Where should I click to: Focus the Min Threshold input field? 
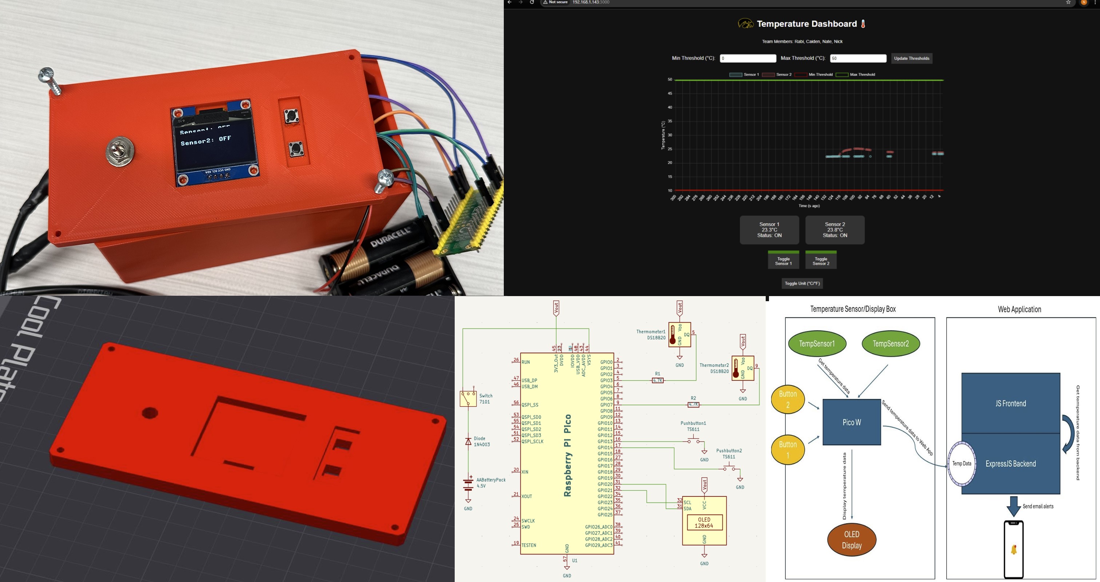pos(748,58)
